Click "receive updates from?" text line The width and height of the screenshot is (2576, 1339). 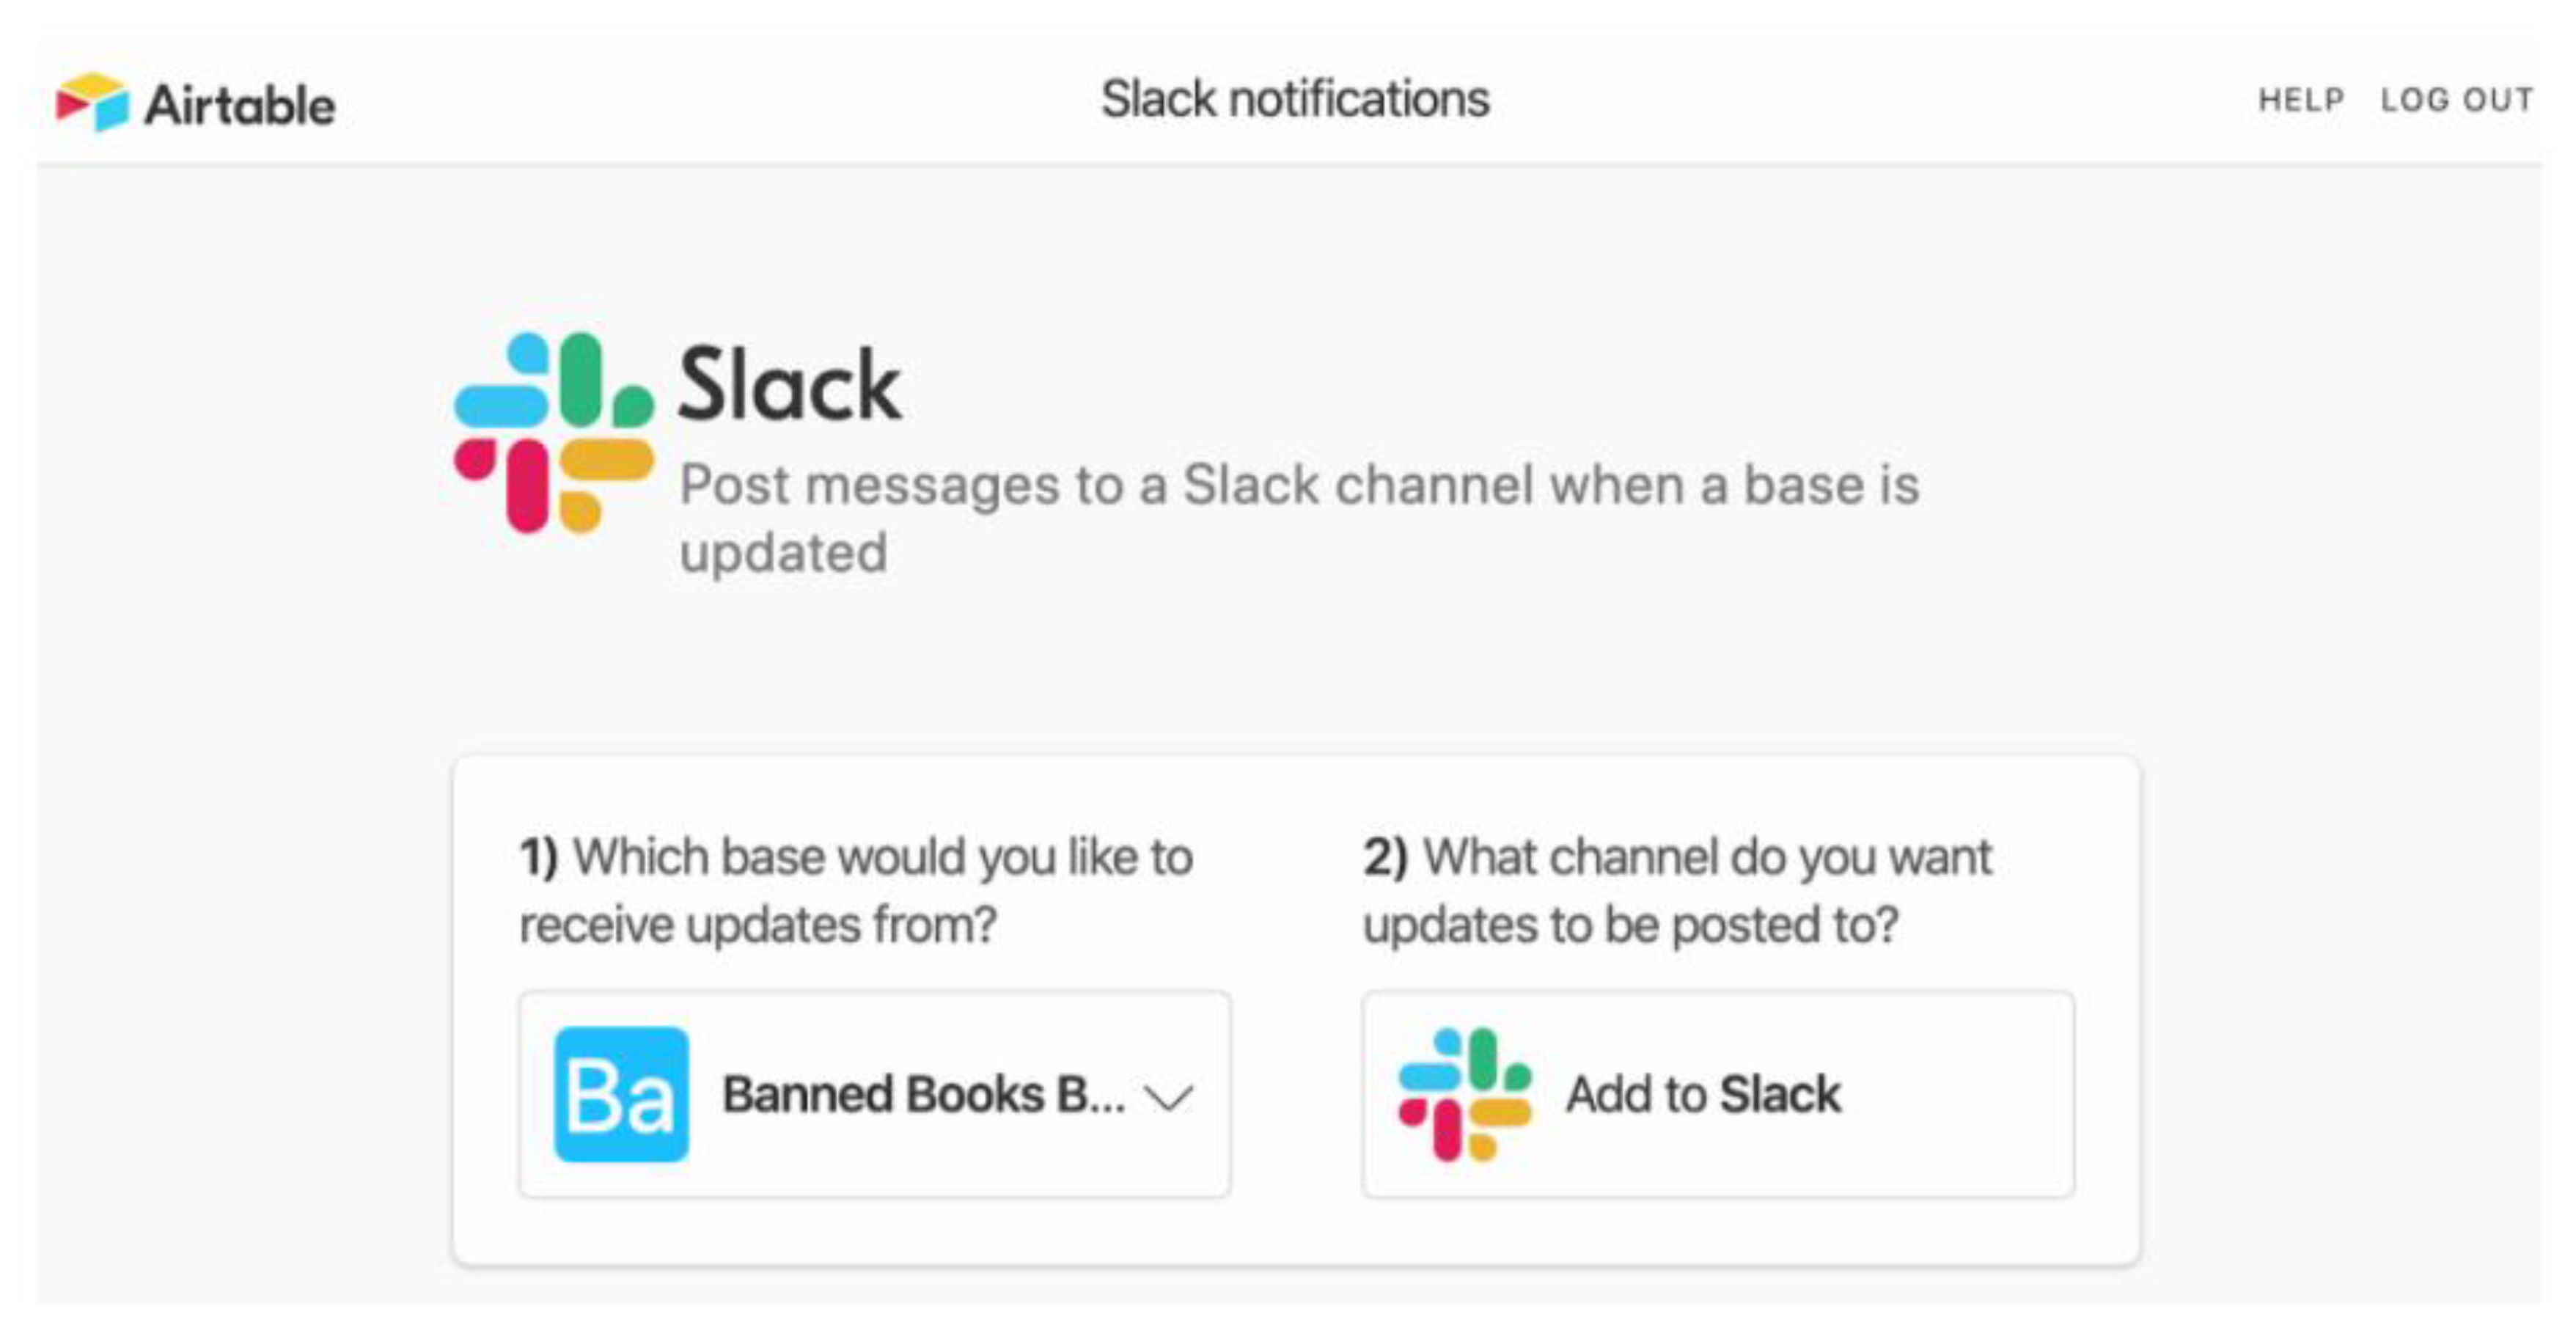tap(758, 925)
